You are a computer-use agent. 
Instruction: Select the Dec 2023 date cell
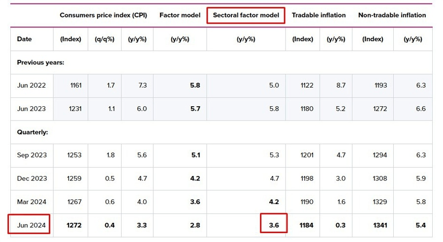[32, 179]
